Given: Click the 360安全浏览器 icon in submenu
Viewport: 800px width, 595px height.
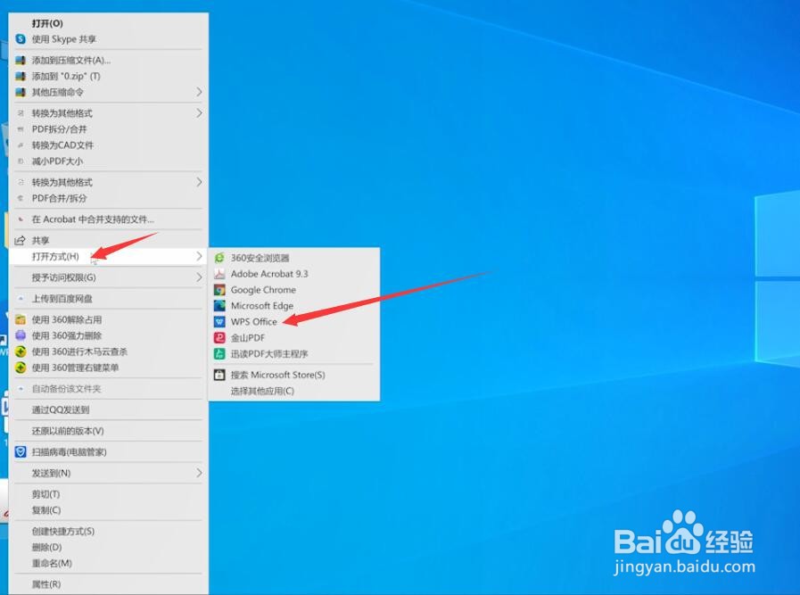Looking at the screenshot, I should click(219, 258).
